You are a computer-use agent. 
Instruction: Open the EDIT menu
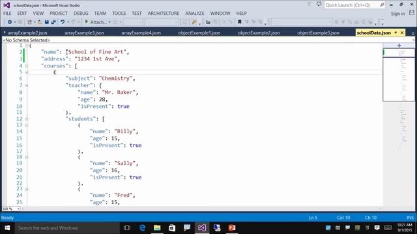pos(22,13)
